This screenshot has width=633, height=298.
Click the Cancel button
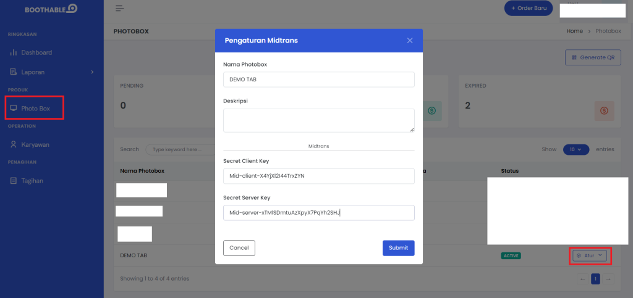[x=239, y=248]
